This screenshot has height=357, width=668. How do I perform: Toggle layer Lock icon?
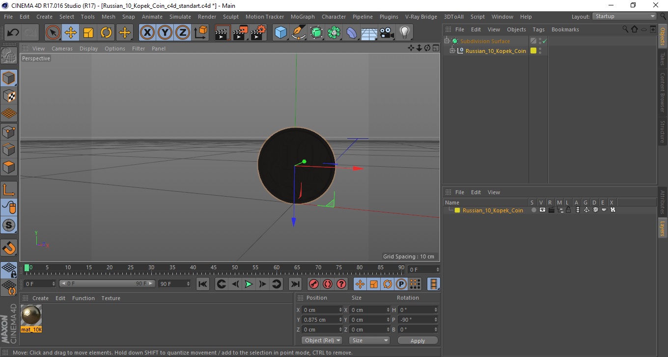(x=568, y=210)
